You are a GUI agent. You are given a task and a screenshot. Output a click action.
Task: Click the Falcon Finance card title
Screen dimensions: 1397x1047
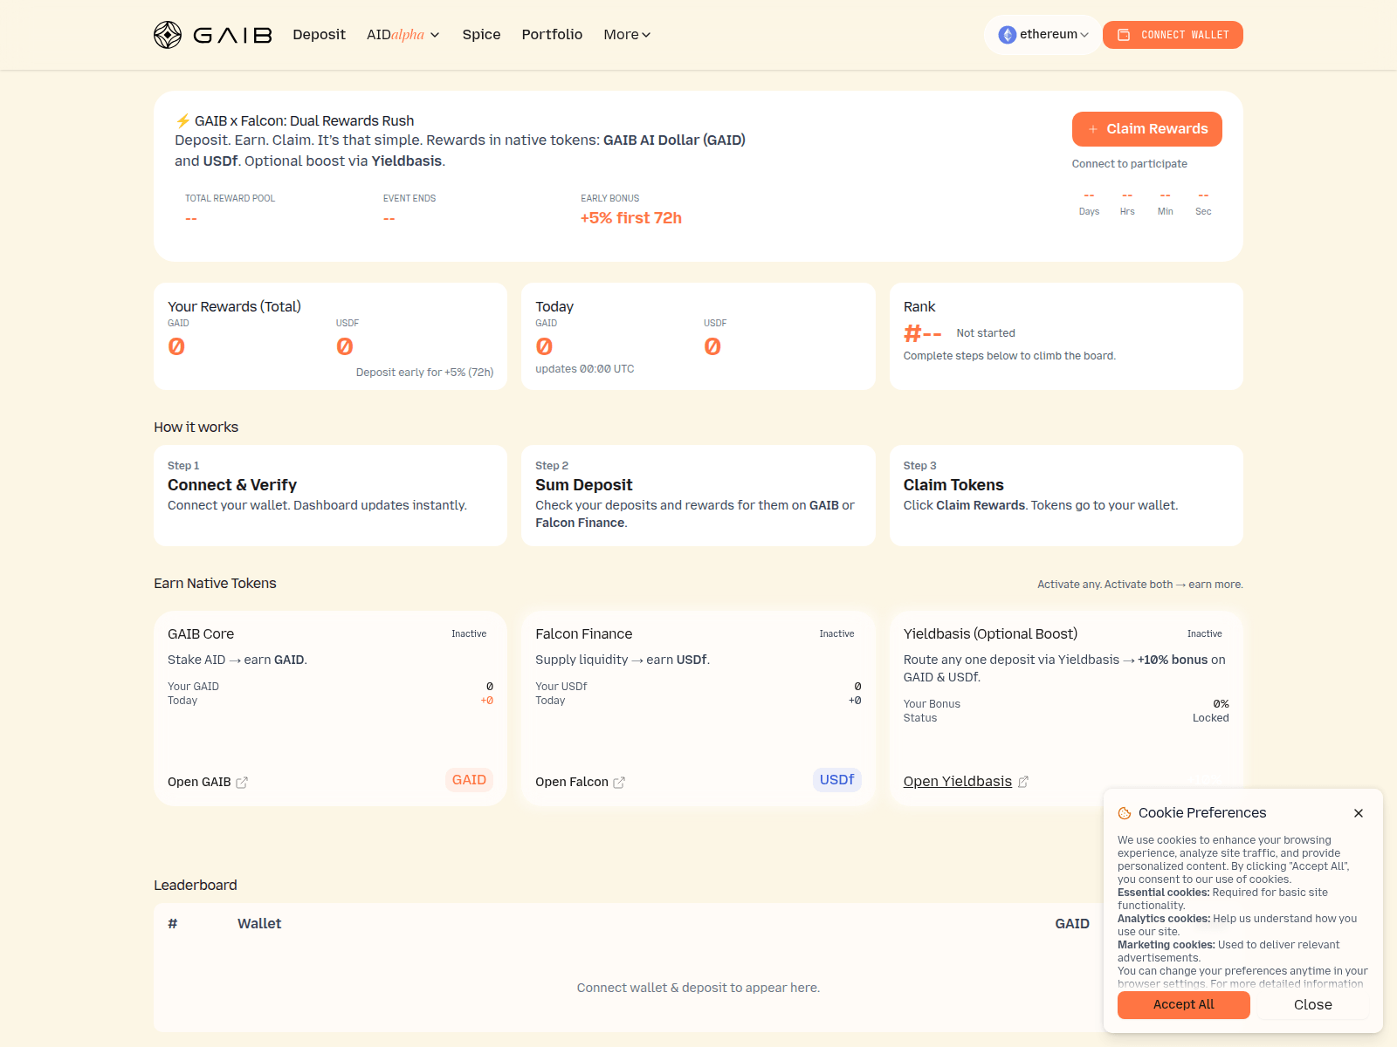(x=584, y=634)
